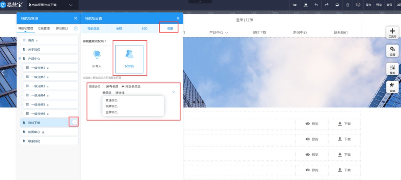401x180 pixels.
Task: Switch to the 权限 tab
Action: 170,28
